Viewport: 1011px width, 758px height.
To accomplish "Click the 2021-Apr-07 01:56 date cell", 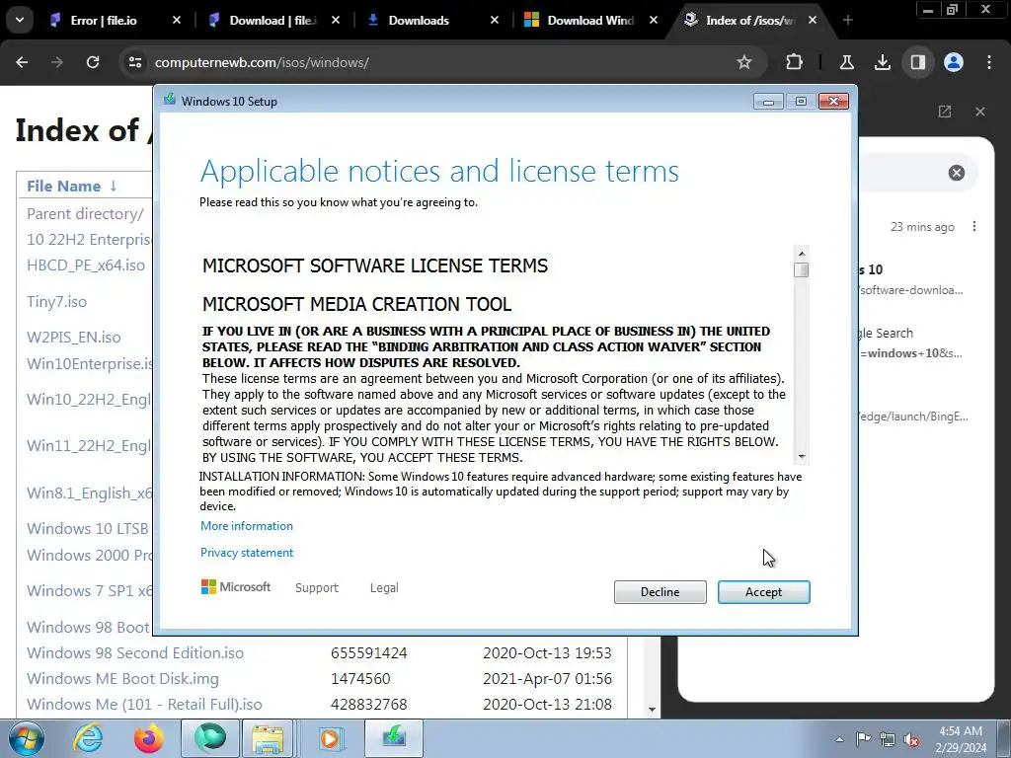I will 547,679.
